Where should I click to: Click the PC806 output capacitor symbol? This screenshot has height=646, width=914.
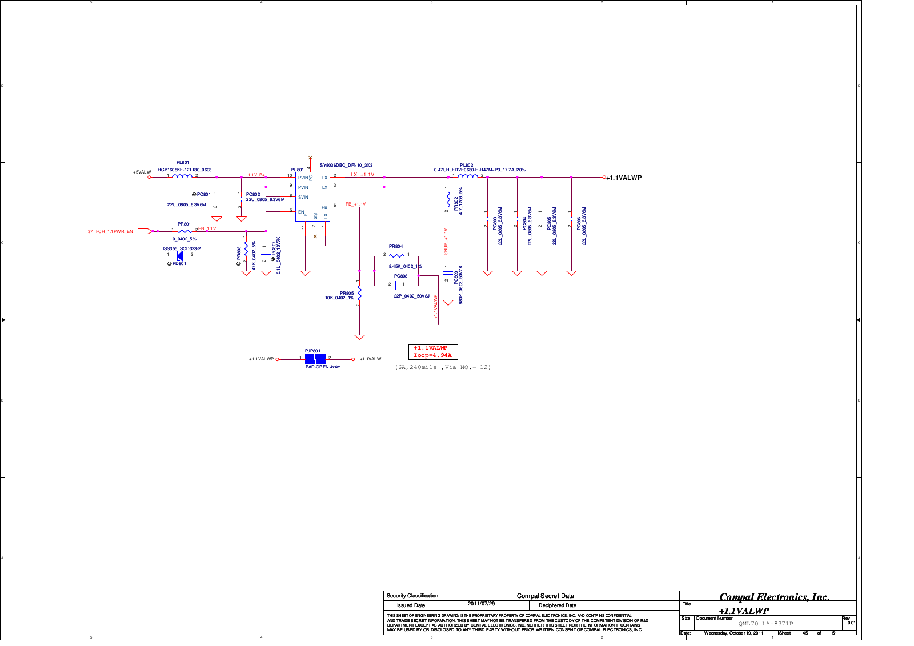pyautogui.click(x=571, y=219)
